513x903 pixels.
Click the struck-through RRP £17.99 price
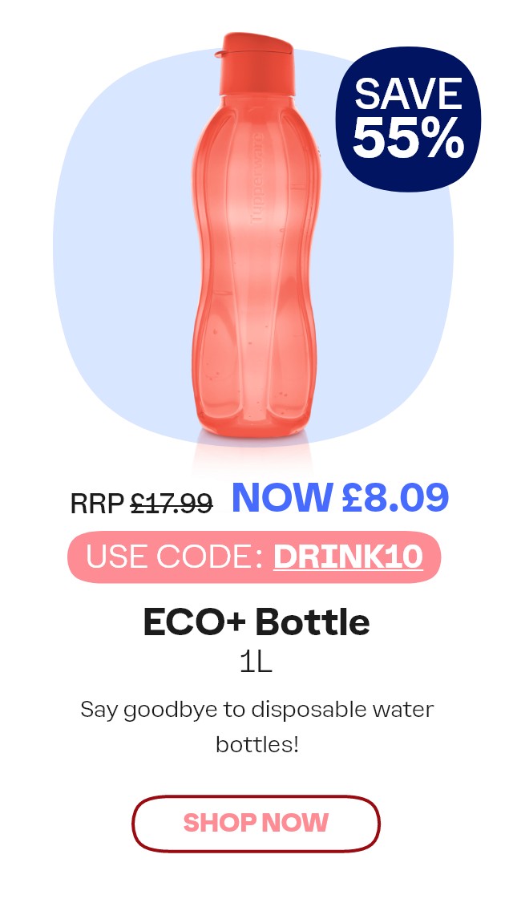(x=142, y=504)
